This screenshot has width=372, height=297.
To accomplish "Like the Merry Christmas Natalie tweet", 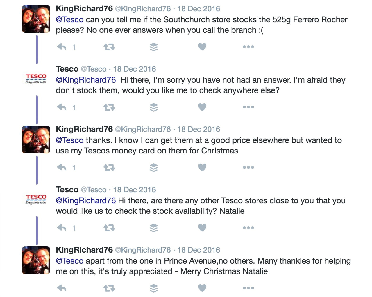I will click(202, 288).
